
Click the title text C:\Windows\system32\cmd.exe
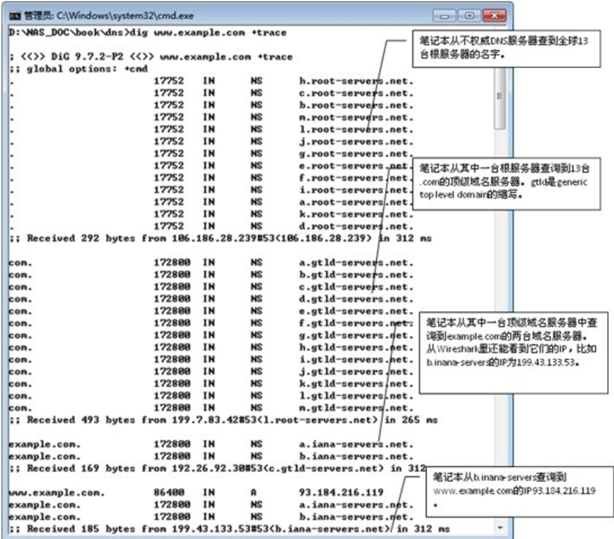click(x=125, y=16)
